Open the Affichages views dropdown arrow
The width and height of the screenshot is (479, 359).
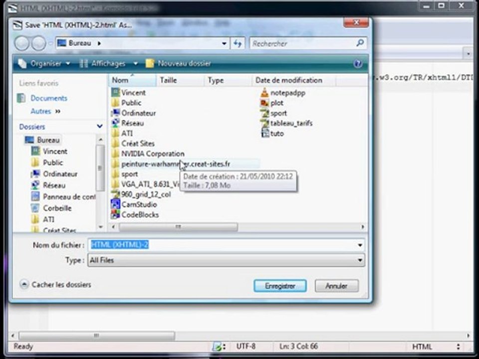coord(136,63)
